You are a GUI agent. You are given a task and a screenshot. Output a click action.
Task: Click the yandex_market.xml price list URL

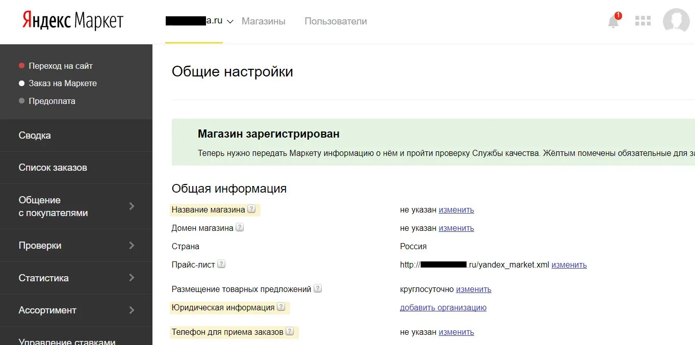pos(475,264)
